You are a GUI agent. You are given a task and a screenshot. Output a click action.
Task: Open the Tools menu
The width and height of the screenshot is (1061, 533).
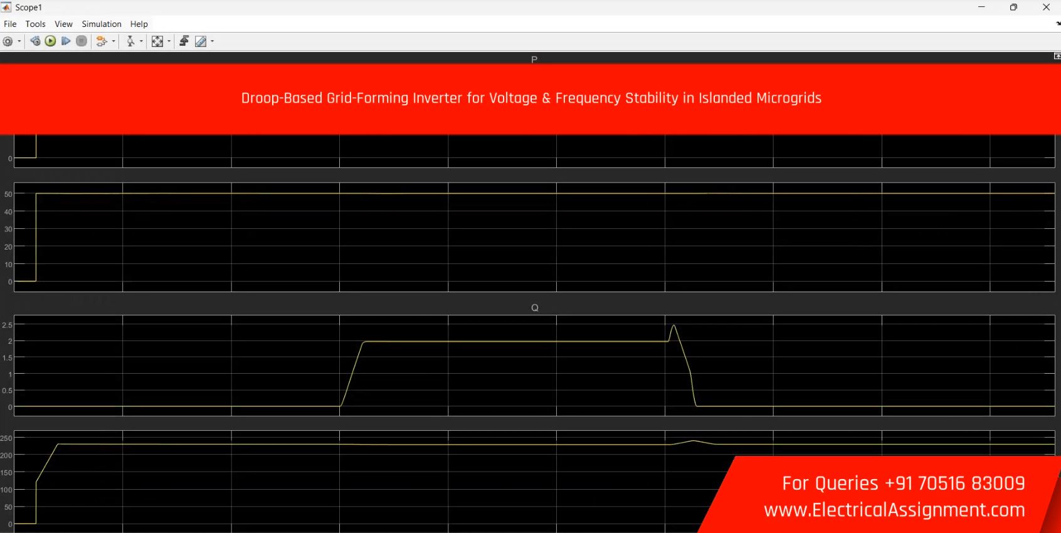[35, 24]
